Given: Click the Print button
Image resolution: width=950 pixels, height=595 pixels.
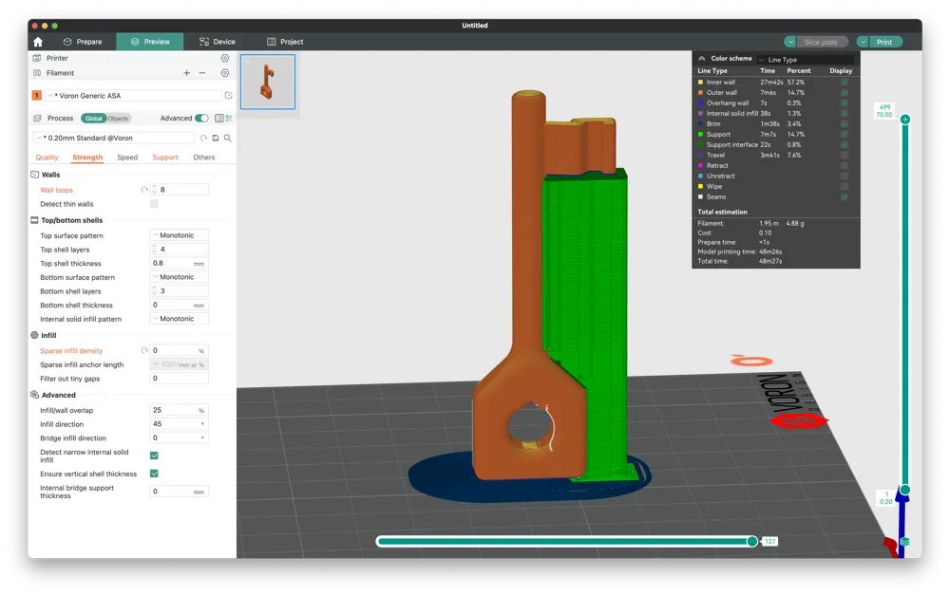Looking at the screenshot, I should pos(884,42).
